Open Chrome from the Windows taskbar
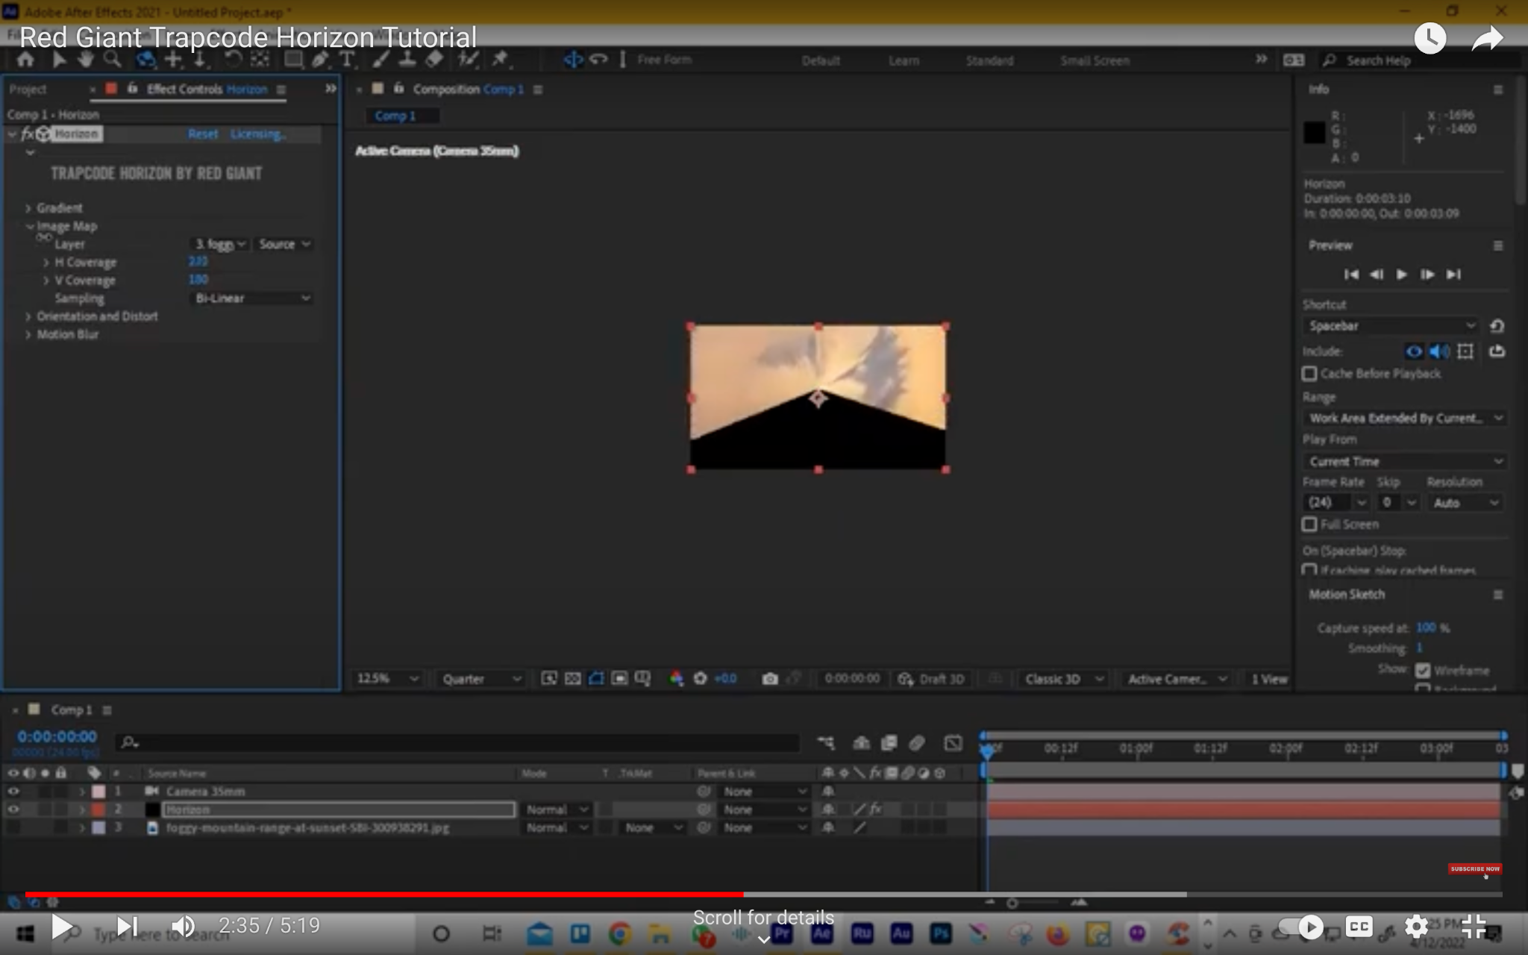 pyautogui.click(x=619, y=933)
